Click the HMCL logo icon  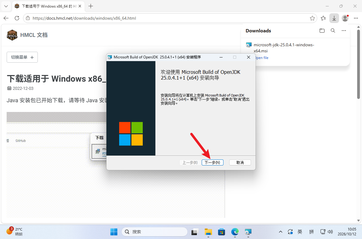coord(12,35)
